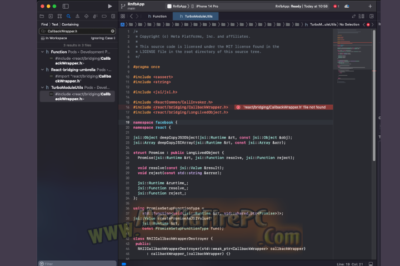Image resolution: width=400 pixels, height=266 pixels.
Task: Click the red error count badge
Action: pyautogui.click(x=336, y=6)
